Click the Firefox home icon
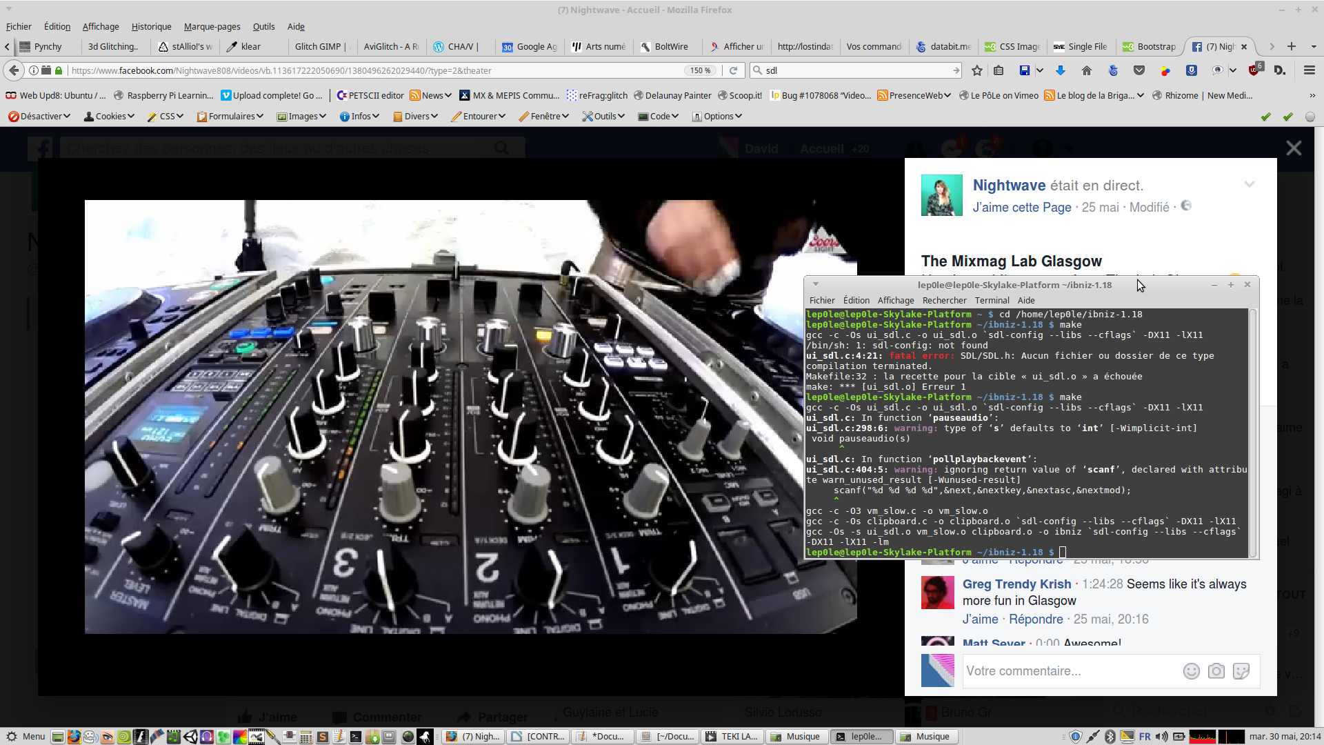 [1087, 70]
